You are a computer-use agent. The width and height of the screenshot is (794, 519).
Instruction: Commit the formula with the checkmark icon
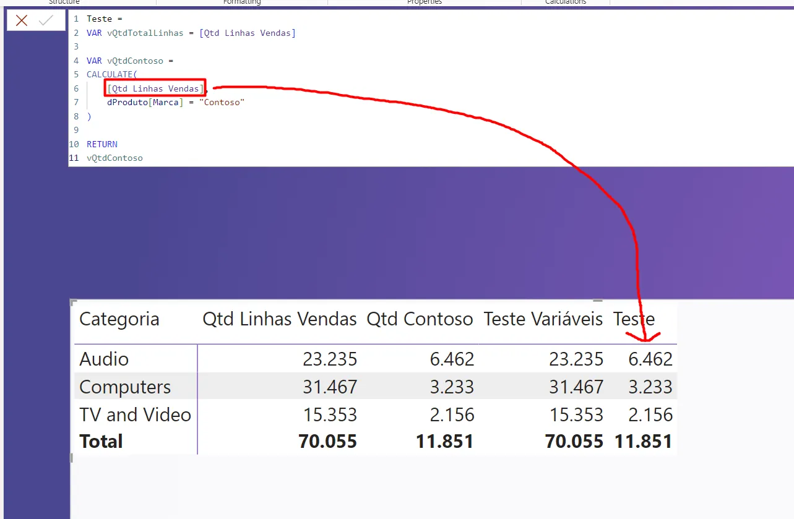pos(46,20)
